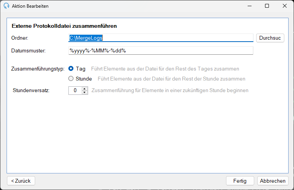
Task: Minimize the Aktion Bearbeiten window
Action: click(250, 6)
